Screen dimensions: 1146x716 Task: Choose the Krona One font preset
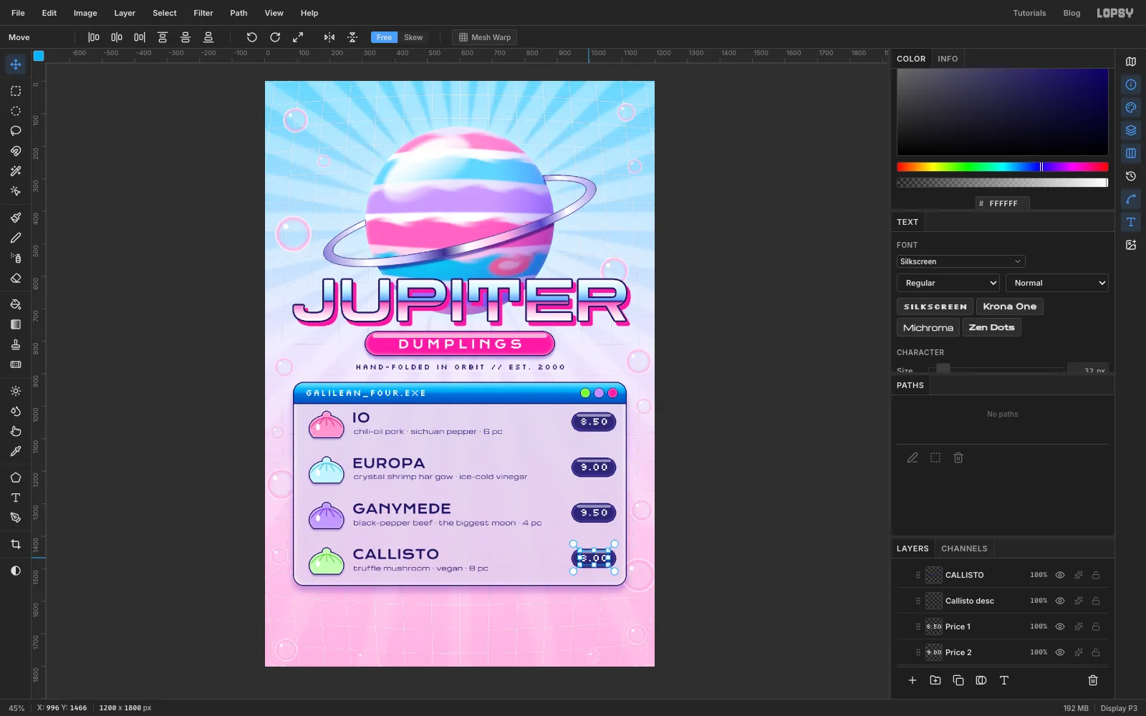tap(1010, 306)
